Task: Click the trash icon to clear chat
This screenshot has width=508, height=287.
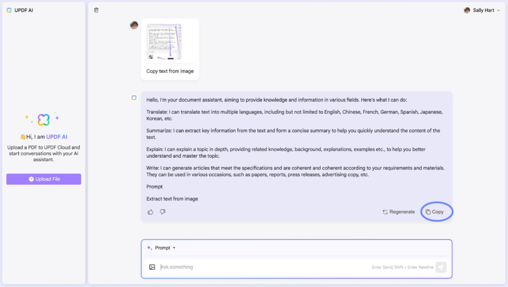Action: (96, 9)
